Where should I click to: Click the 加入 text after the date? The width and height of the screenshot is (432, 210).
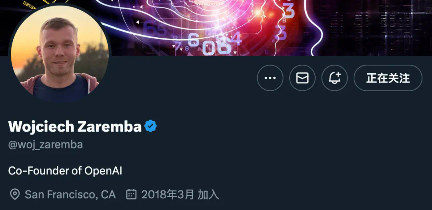(208, 194)
